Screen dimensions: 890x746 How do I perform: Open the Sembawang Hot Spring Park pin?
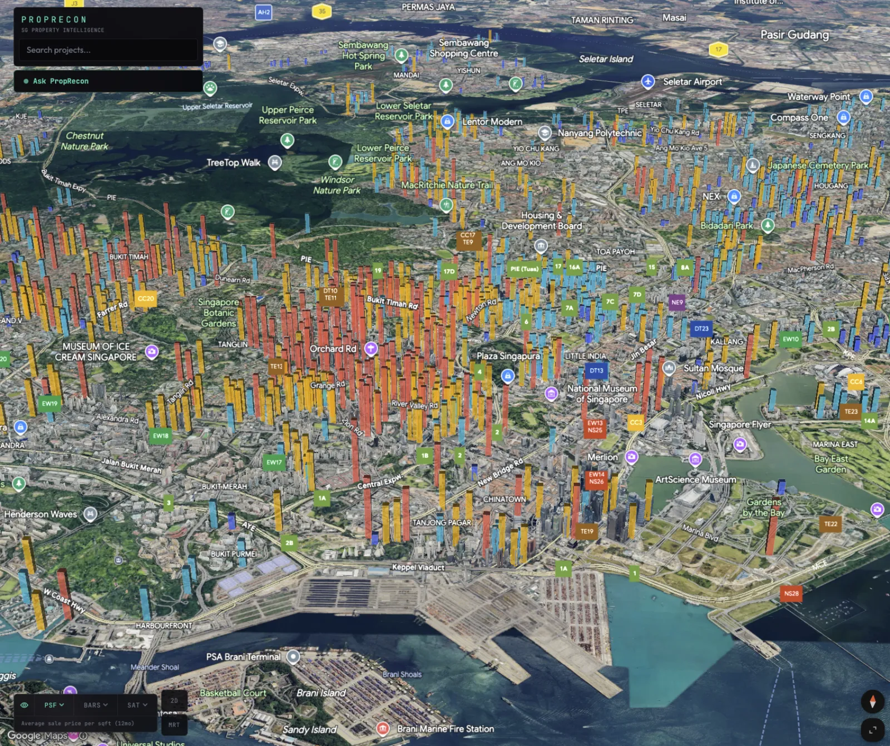[401, 55]
